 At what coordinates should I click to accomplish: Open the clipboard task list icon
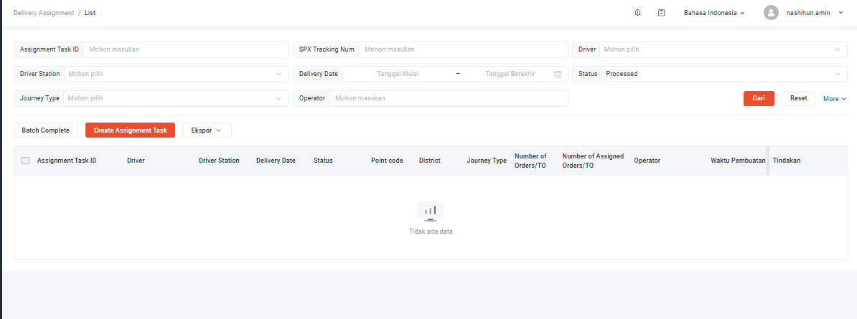point(661,13)
